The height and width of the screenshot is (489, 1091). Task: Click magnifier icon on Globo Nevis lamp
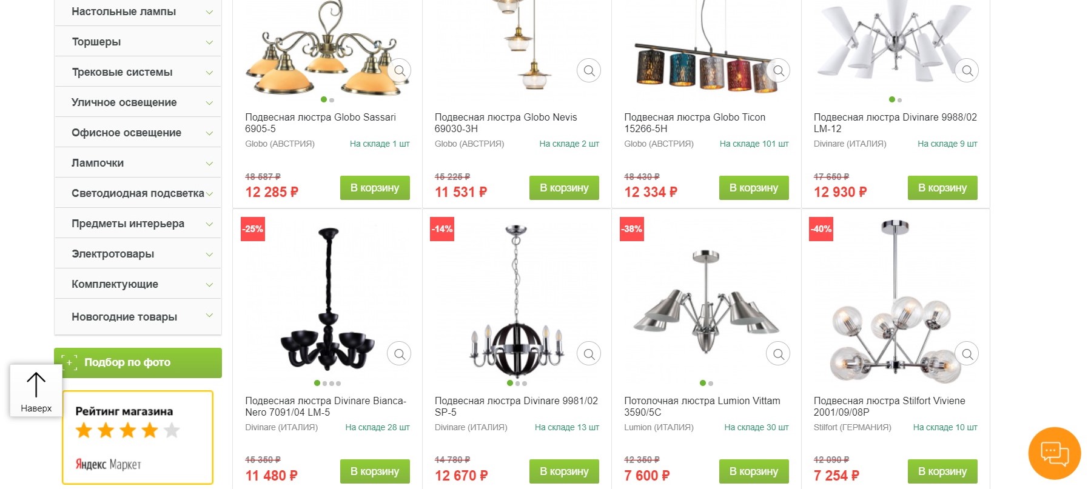click(589, 71)
